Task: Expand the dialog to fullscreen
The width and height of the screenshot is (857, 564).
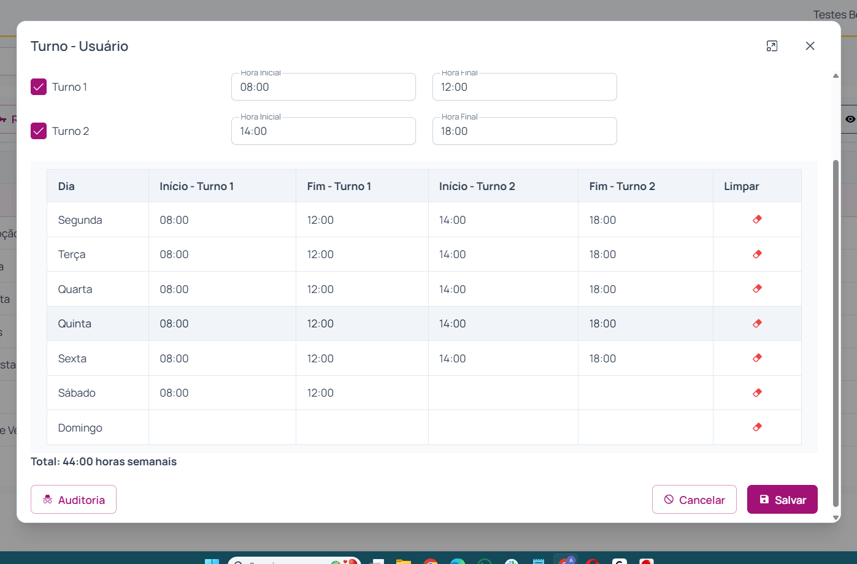Action: [772, 46]
